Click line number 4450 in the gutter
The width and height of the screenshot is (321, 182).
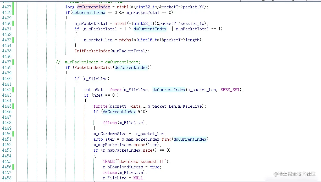[7, 134]
